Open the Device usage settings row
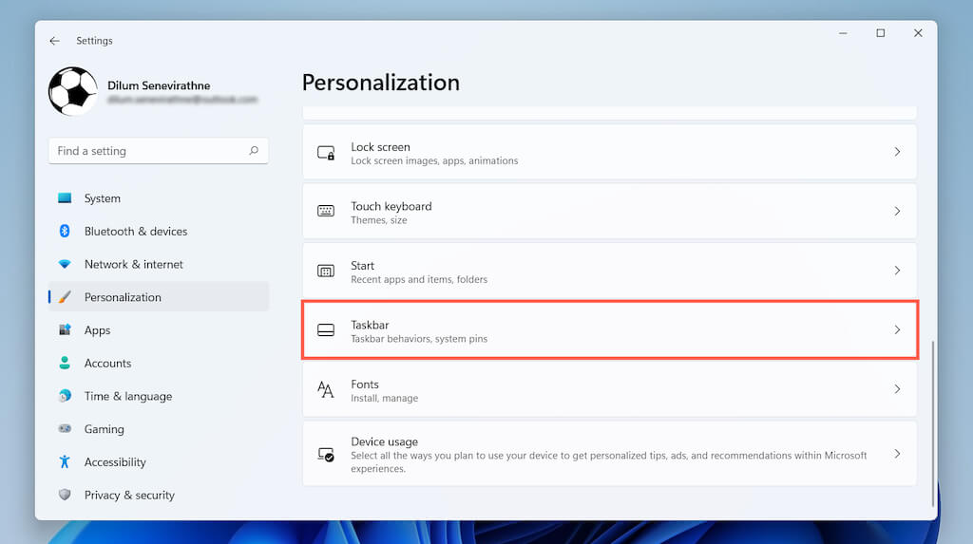The height and width of the screenshot is (544, 973). 609,454
